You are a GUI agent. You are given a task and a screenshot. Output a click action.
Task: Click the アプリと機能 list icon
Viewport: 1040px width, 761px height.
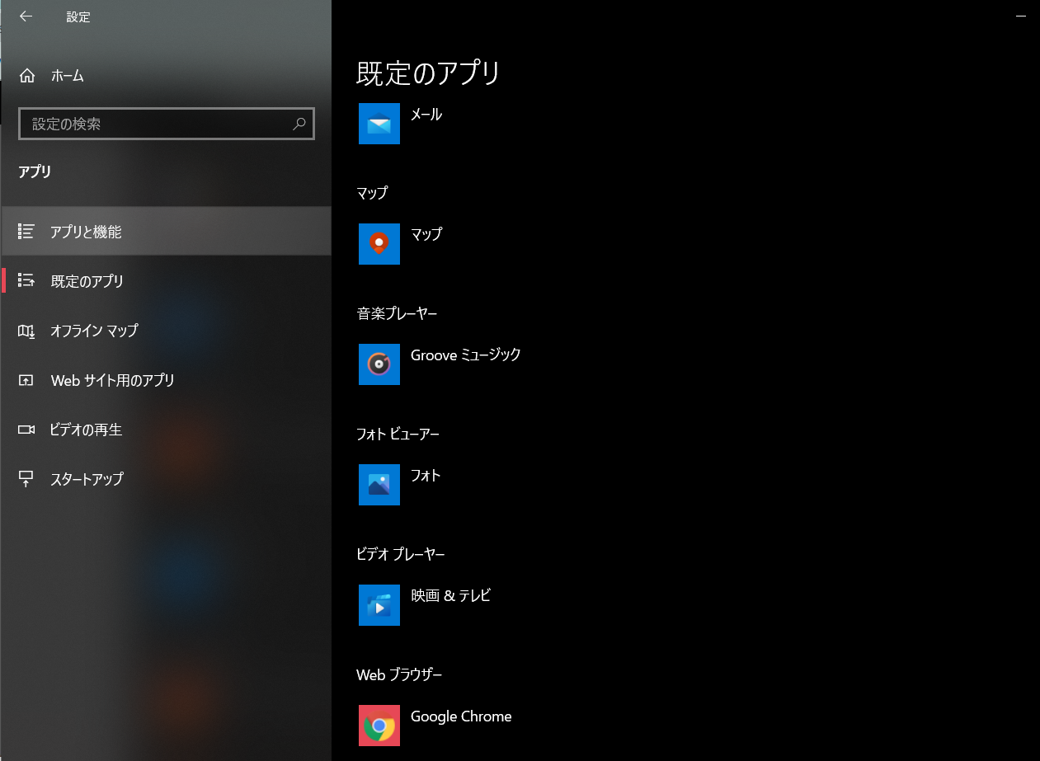click(26, 232)
